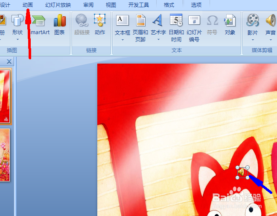Insert a 影片 movie
Screen dimensions: 277x216
(253, 25)
